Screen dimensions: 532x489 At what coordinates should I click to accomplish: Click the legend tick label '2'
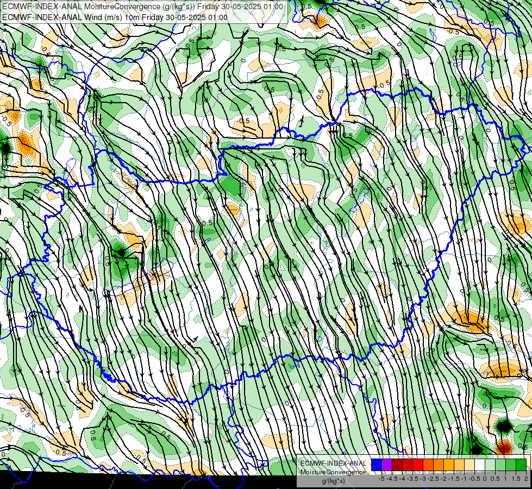pos(526,479)
